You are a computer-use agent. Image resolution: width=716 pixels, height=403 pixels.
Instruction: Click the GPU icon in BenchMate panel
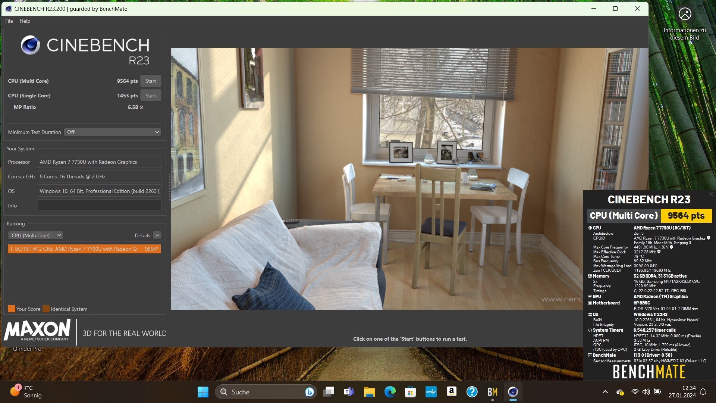click(590, 297)
